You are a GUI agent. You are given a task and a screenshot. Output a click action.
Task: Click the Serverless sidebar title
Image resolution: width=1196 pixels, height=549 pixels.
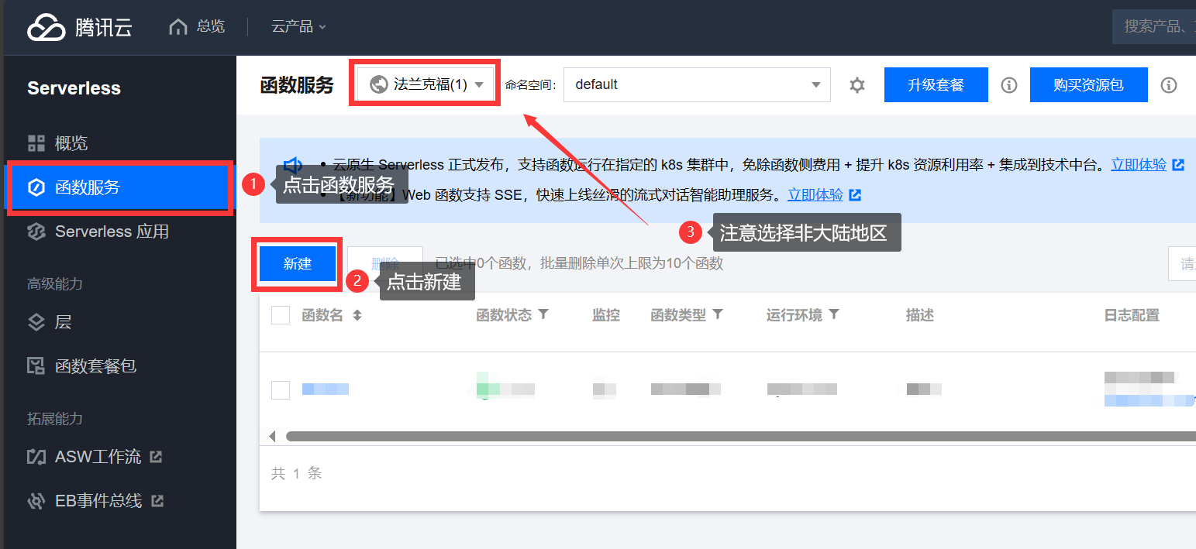point(74,88)
